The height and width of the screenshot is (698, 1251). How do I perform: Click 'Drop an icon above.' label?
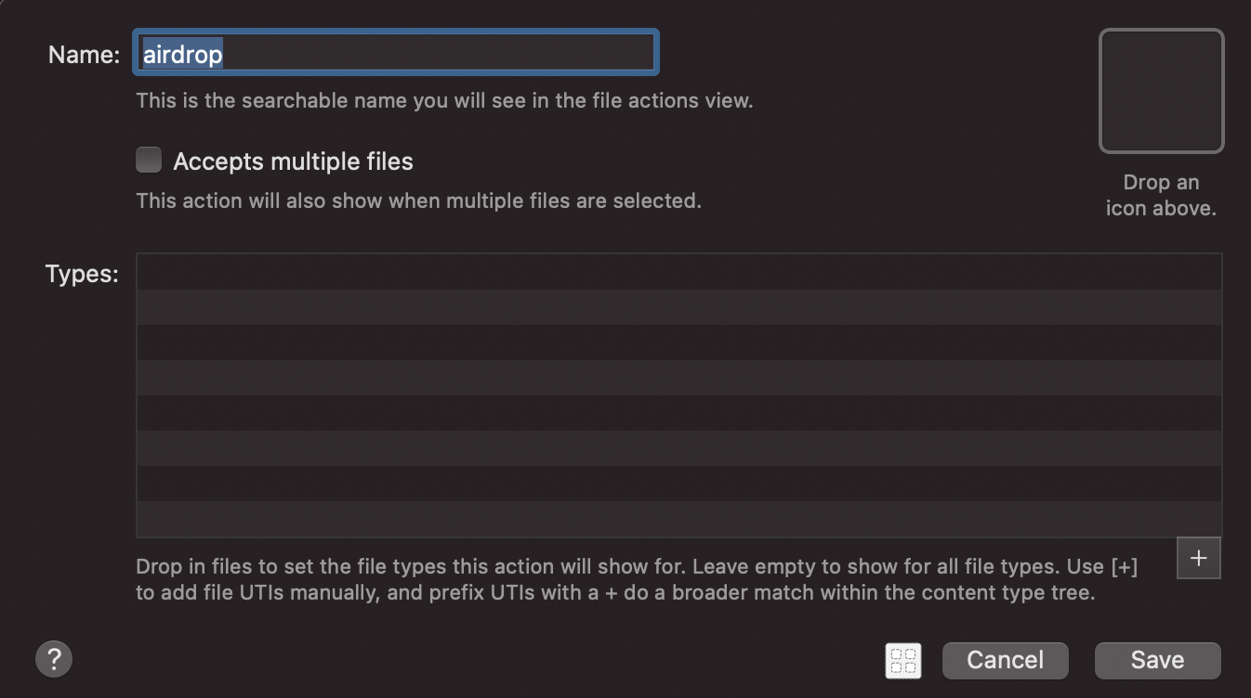click(1161, 195)
